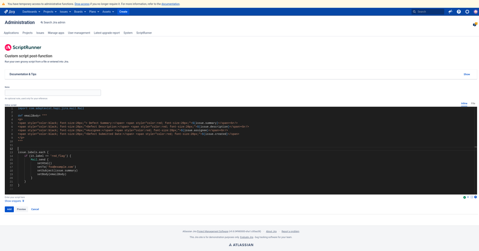Open the Dashboards dropdown menu
Viewport: 479px width, 251px height.
(31, 12)
